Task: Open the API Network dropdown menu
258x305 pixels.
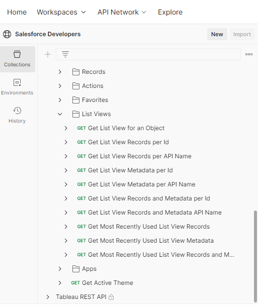Action: [122, 12]
